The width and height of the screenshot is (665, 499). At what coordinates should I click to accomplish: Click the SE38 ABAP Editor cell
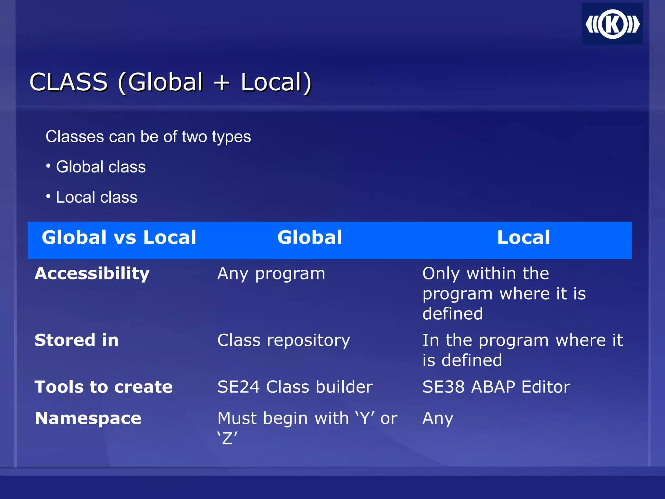pos(496,387)
